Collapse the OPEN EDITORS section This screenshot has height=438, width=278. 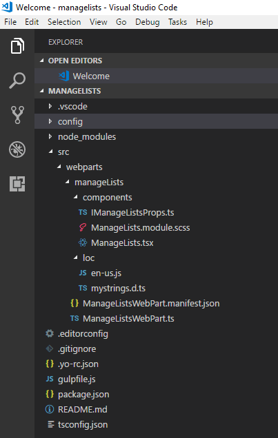157,61
